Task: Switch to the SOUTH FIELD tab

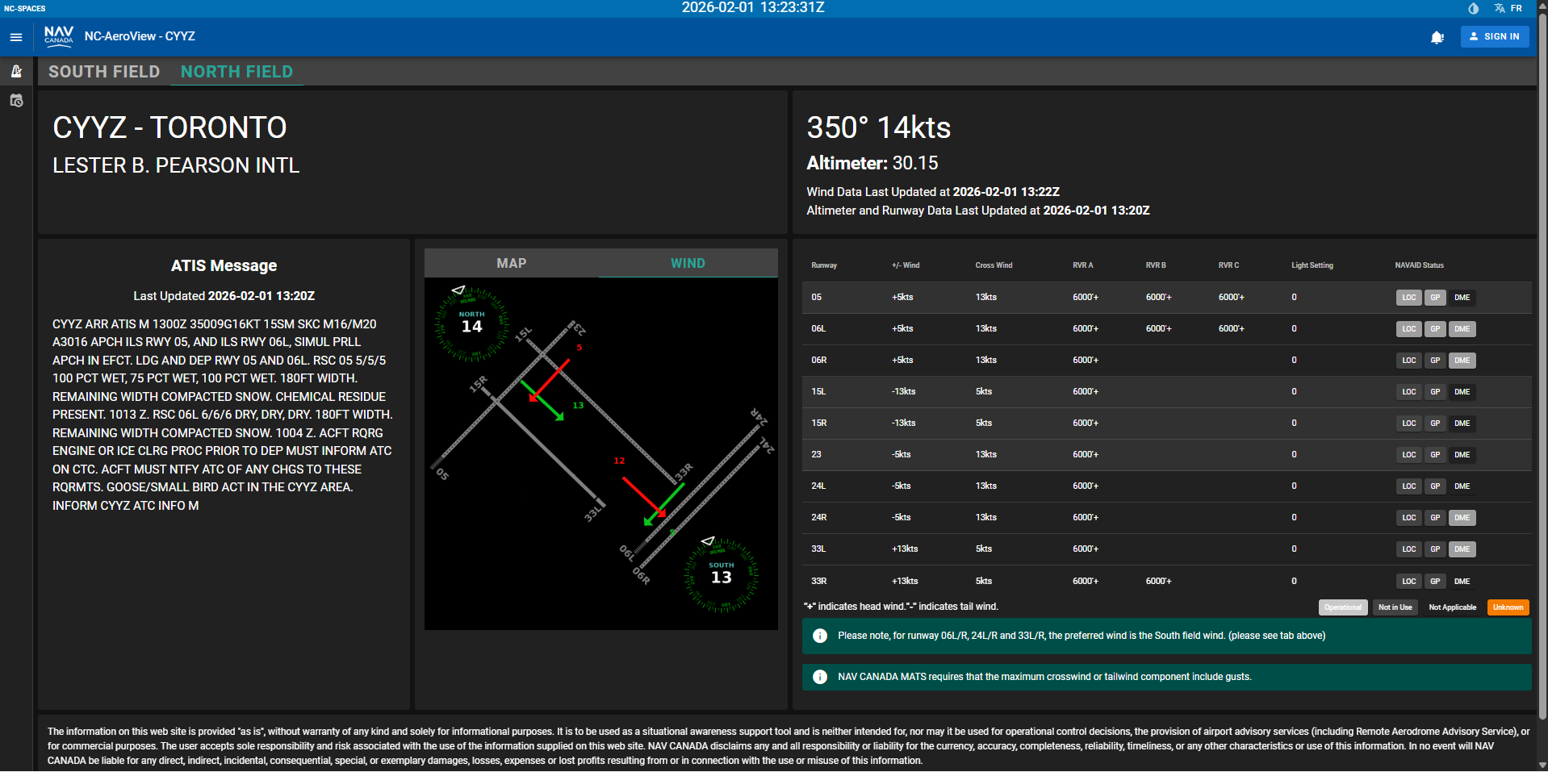Action: point(103,72)
